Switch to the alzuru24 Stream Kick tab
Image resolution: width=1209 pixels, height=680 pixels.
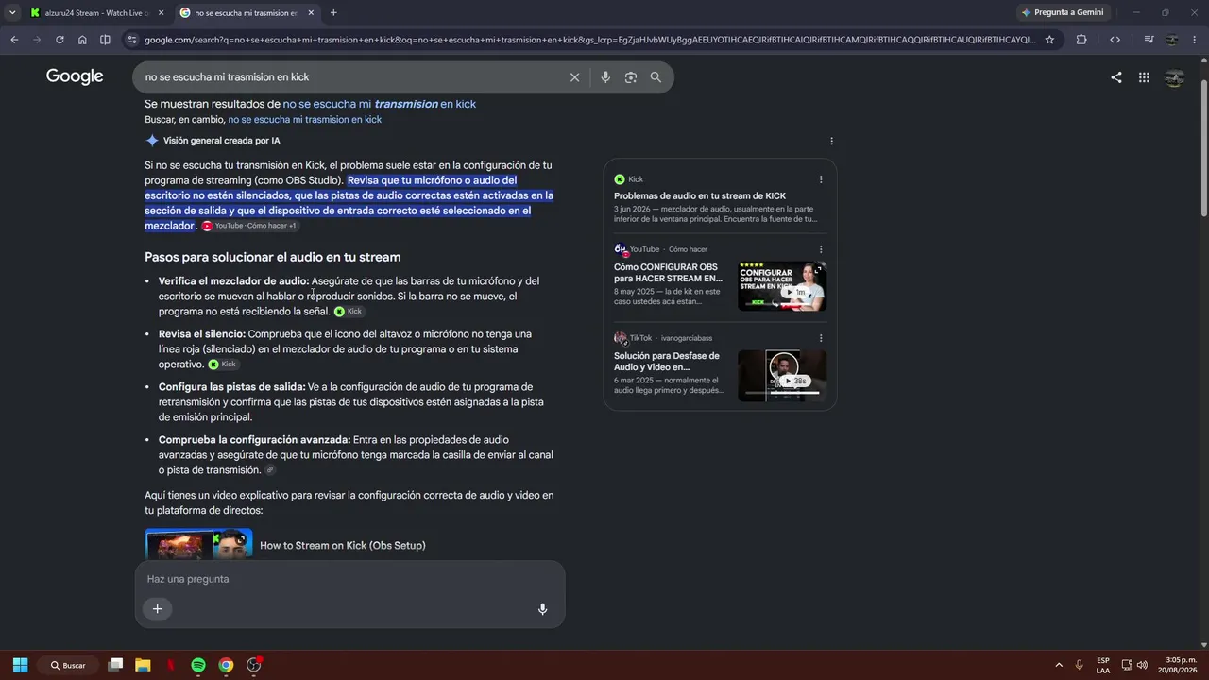click(90, 13)
